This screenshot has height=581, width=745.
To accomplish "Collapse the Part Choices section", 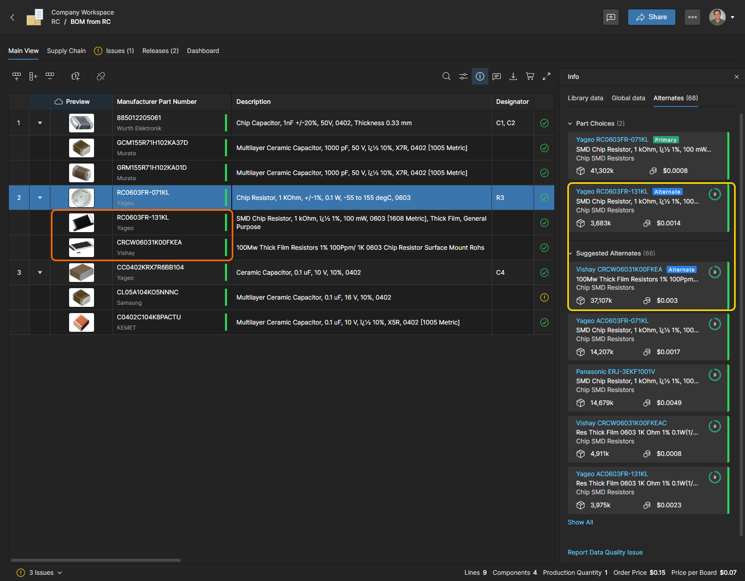I will (x=570, y=124).
